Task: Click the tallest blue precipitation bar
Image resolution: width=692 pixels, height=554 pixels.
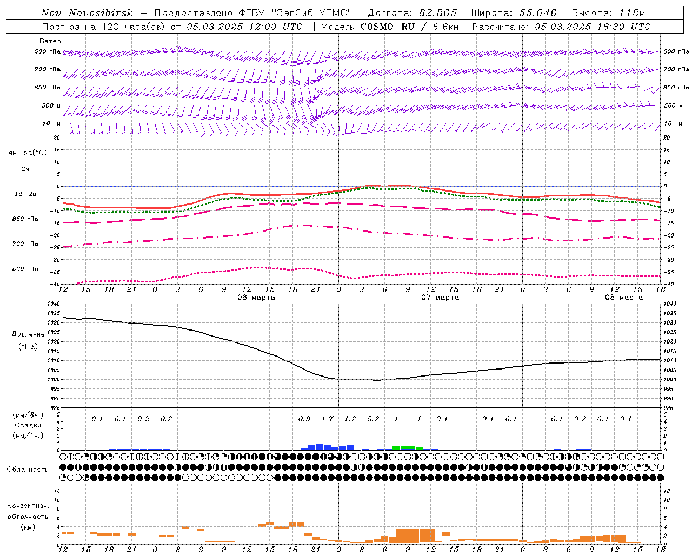Action: (x=320, y=447)
